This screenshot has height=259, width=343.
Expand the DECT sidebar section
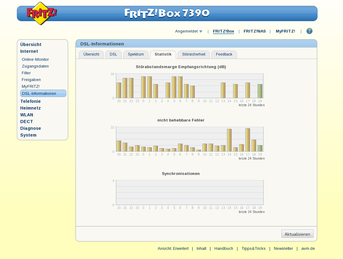click(26, 122)
